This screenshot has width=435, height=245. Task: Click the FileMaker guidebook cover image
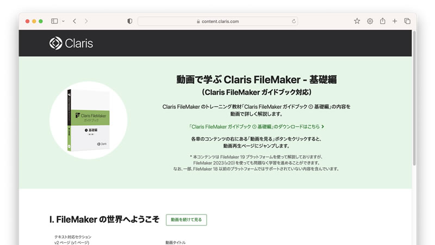[x=89, y=120]
